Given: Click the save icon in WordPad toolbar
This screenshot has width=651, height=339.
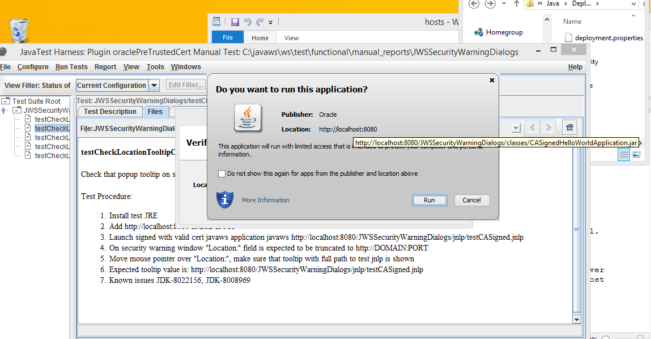Looking at the screenshot, I should click(x=235, y=22).
